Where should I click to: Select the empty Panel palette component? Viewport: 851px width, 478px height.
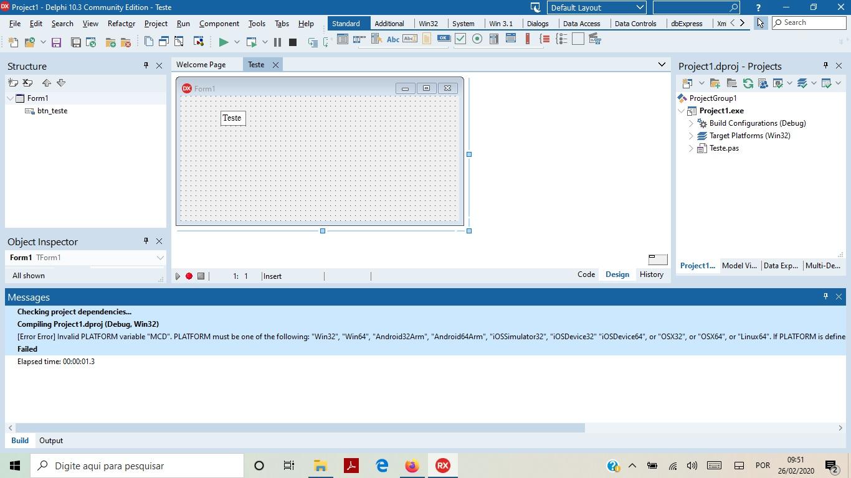(578, 39)
